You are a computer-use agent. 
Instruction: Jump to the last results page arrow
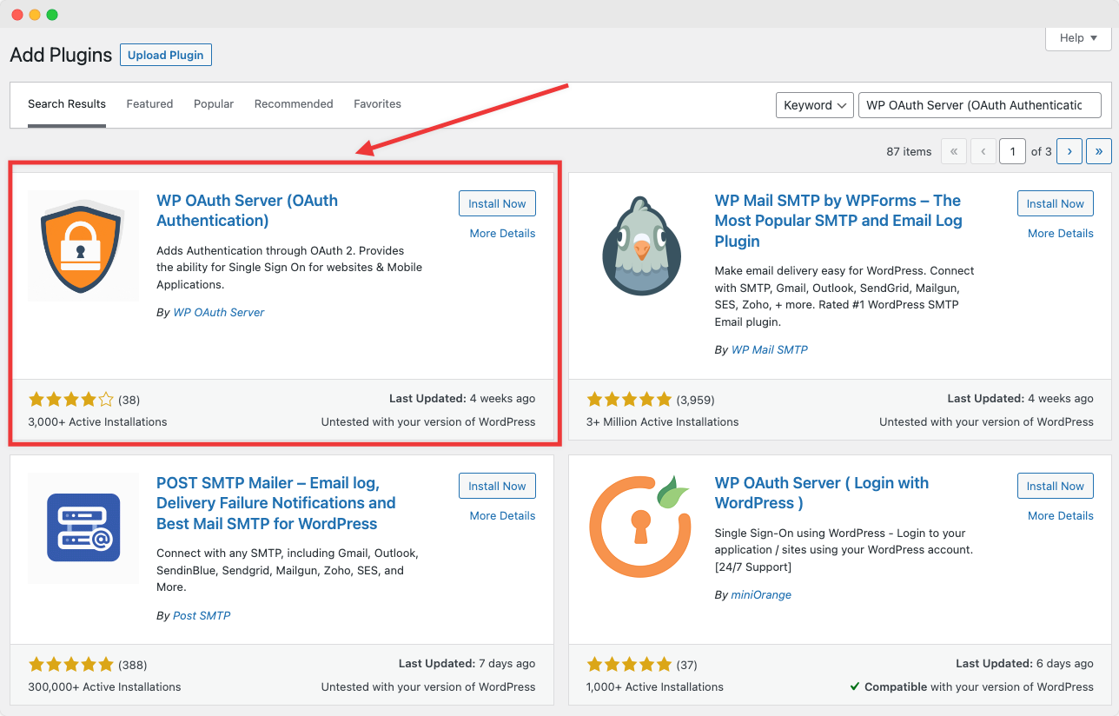point(1099,151)
